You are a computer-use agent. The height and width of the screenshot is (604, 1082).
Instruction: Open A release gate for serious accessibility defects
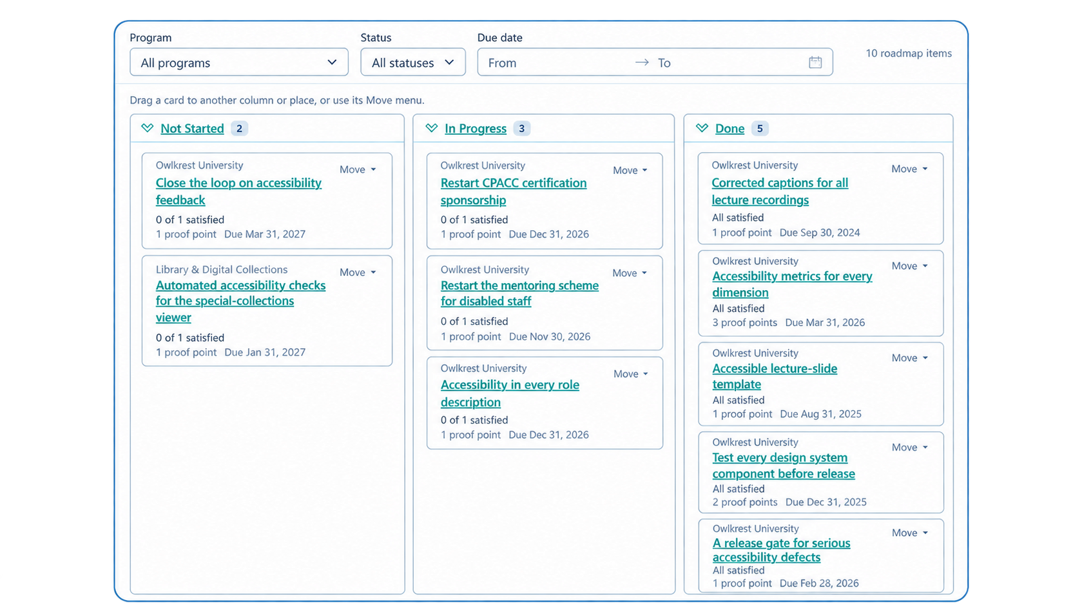coord(781,550)
